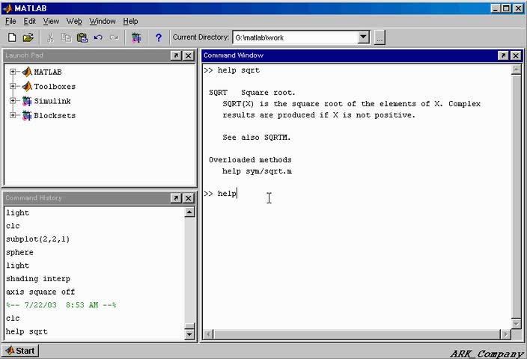Click the '>> help' prompt line
527x359 pixels.
coord(221,194)
